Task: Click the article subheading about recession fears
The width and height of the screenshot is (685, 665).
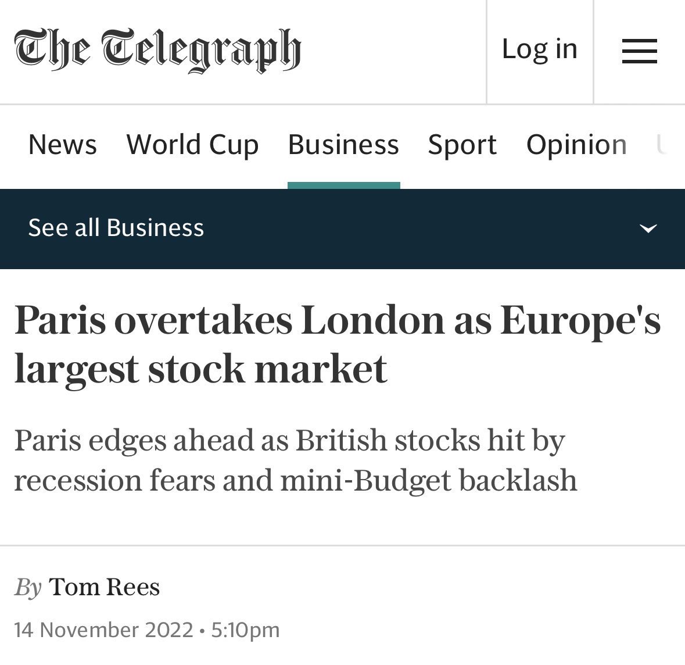Action: (x=296, y=460)
